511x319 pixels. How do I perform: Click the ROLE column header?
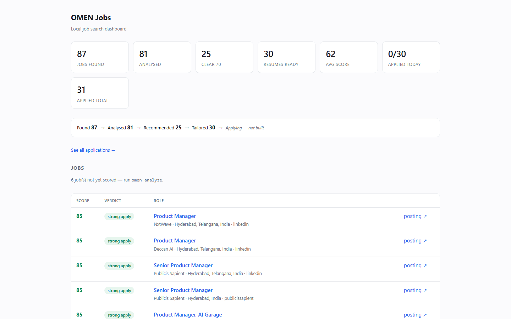point(159,201)
